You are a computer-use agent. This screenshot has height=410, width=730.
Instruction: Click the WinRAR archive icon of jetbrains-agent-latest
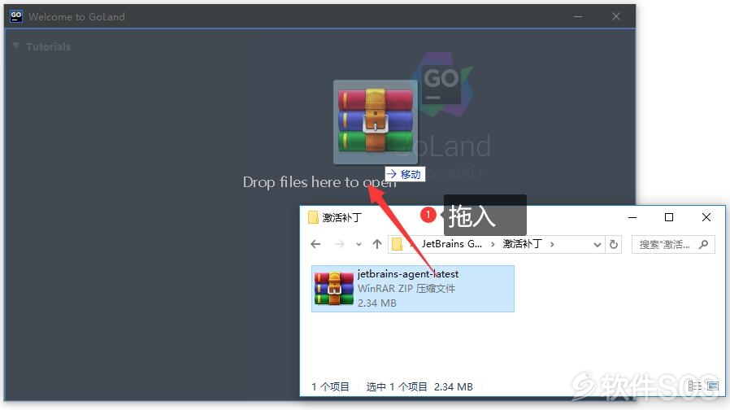(x=334, y=289)
